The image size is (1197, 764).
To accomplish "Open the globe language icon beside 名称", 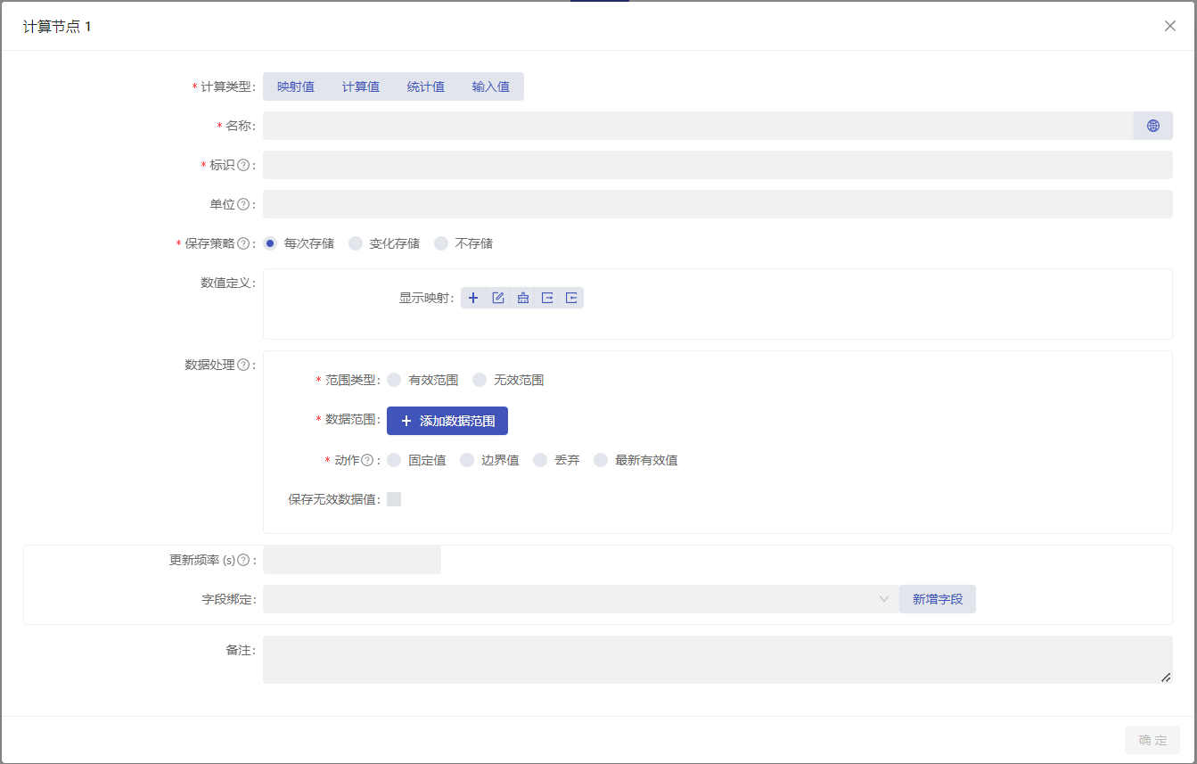I will click(x=1152, y=126).
